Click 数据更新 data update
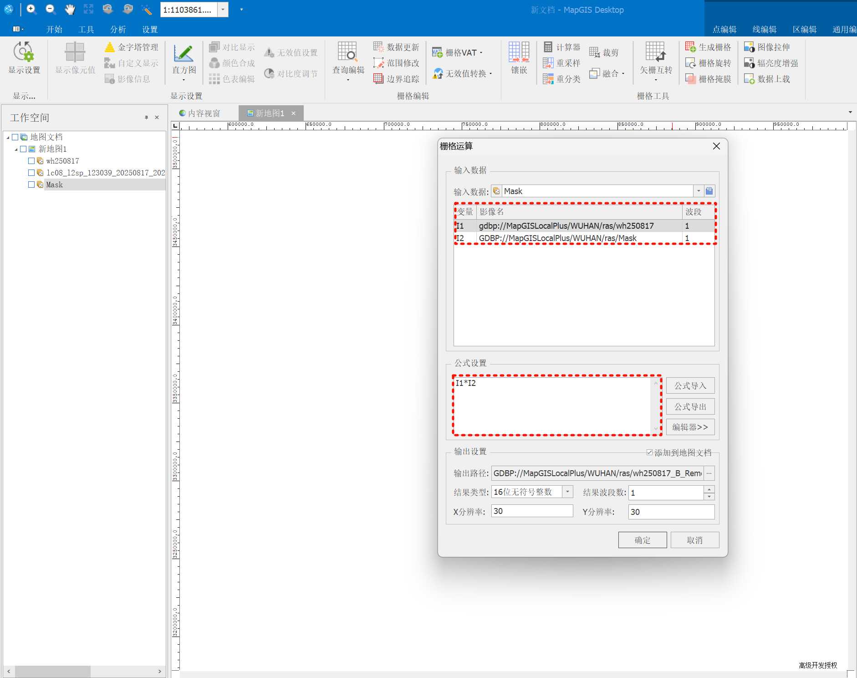 point(396,47)
